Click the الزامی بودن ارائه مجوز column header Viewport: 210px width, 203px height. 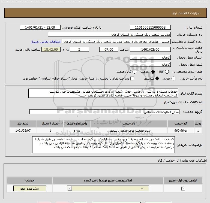pyautogui.click(x=183, y=180)
